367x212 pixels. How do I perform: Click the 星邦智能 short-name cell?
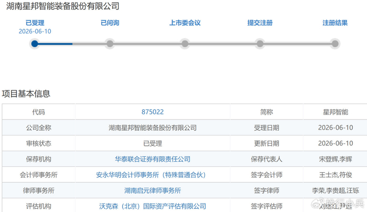[x=336, y=112]
